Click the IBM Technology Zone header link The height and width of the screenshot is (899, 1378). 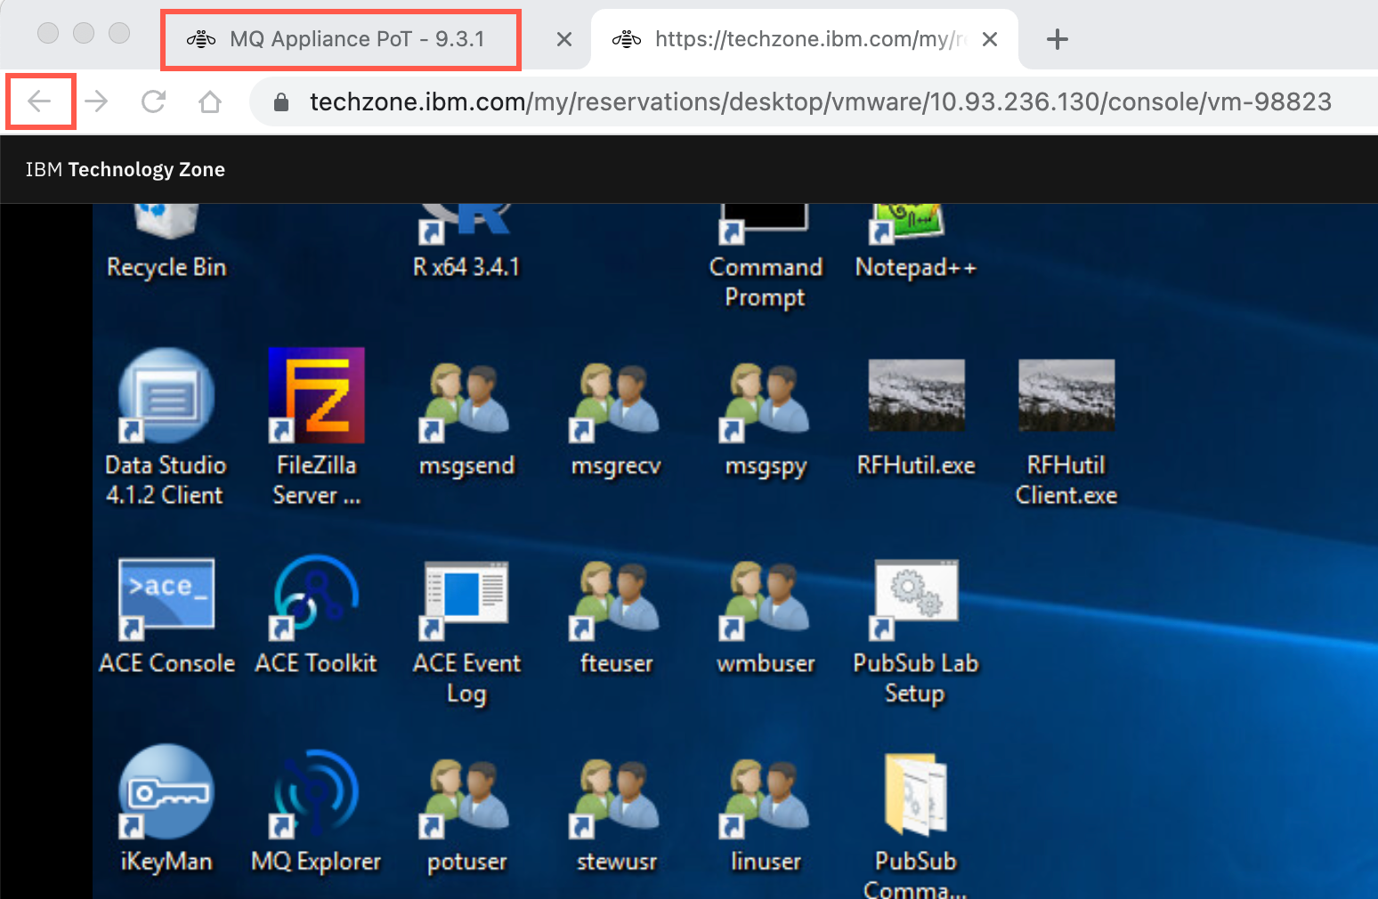point(126,169)
